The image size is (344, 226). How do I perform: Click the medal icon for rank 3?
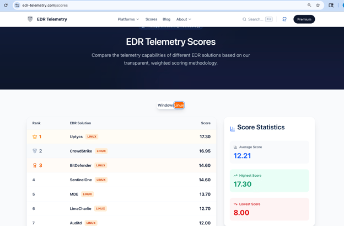click(35, 165)
